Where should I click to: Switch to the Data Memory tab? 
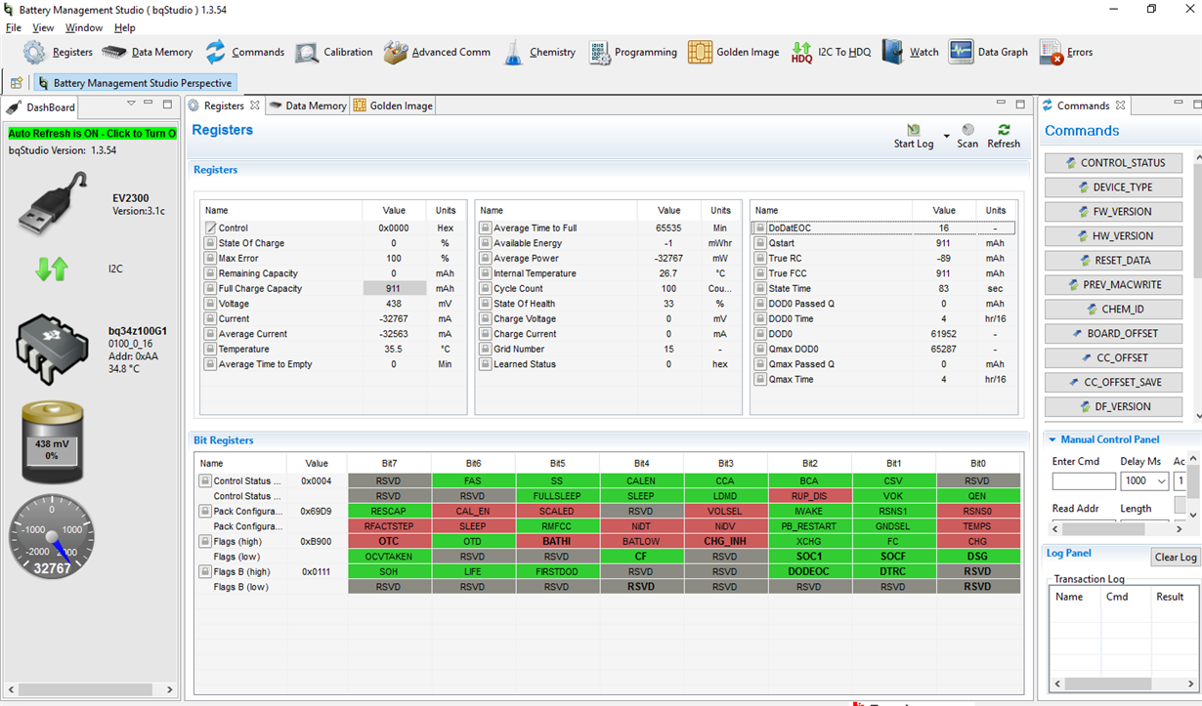click(x=307, y=105)
